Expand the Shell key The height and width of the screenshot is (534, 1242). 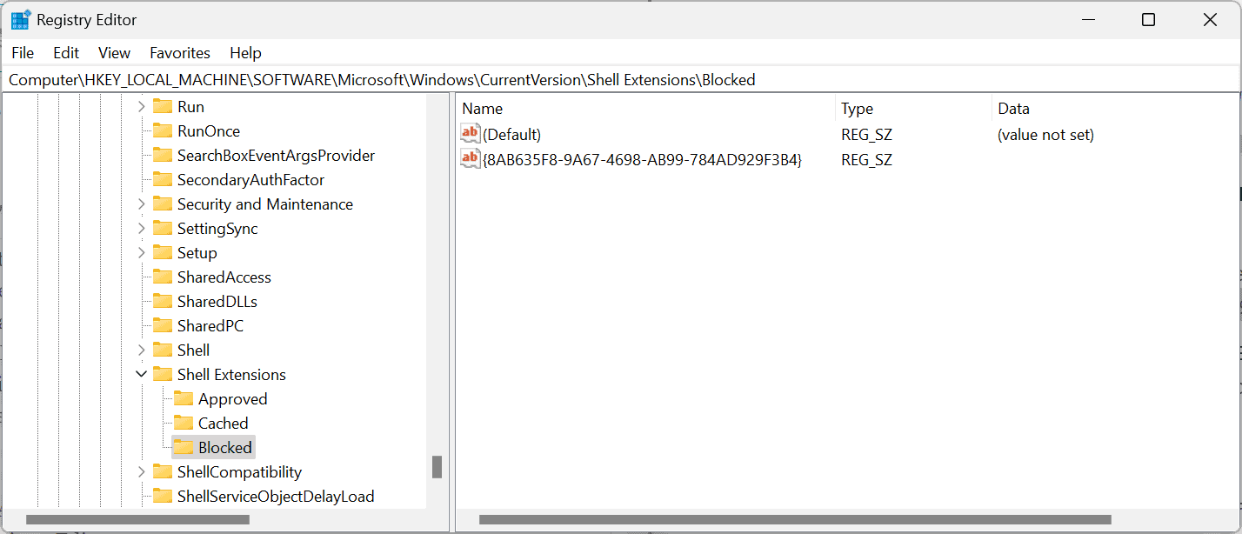pyautogui.click(x=142, y=350)
